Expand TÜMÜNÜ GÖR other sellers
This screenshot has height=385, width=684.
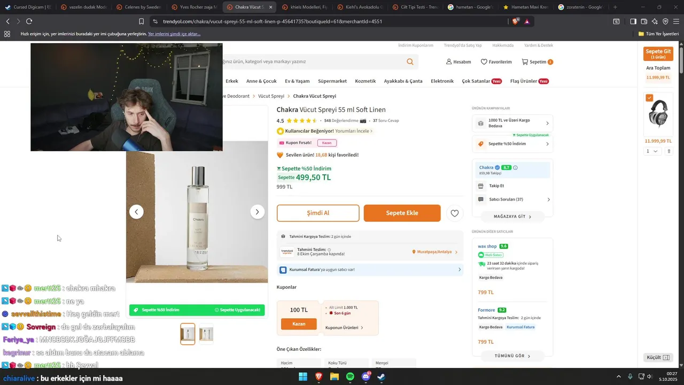click(x=512, y=356)
